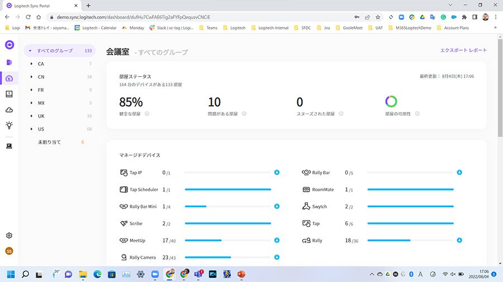Image resolution: width=503 pixels, height=282 pixels.
Task: Open the alerts sidebar icon
Action: point(10,94)
